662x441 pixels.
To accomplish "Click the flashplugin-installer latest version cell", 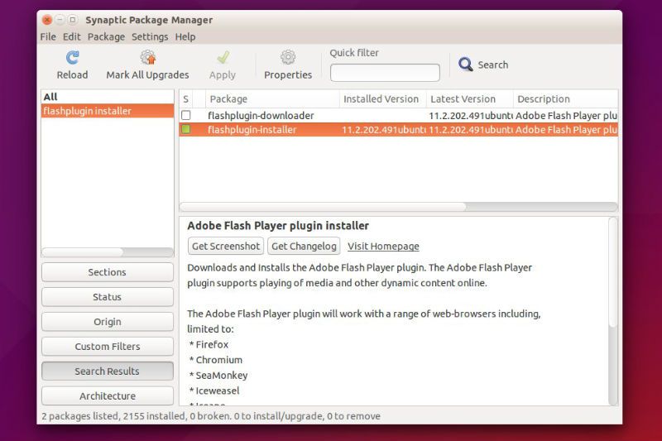I will (470, 130).
